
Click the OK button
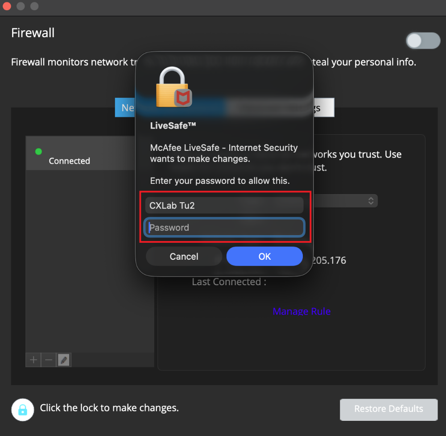264,256
